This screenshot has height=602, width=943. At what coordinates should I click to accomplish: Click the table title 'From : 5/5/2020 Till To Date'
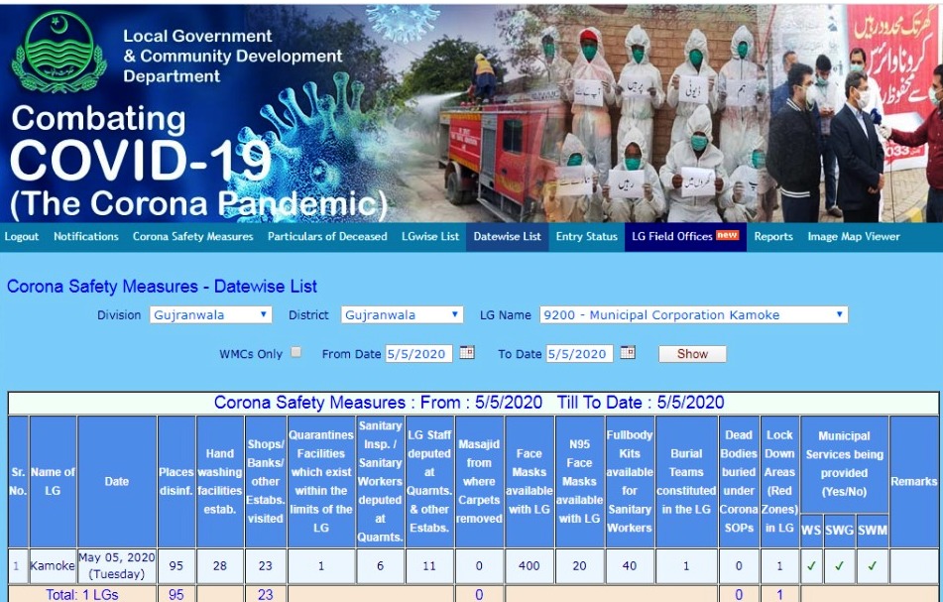(x=469, y=403)
